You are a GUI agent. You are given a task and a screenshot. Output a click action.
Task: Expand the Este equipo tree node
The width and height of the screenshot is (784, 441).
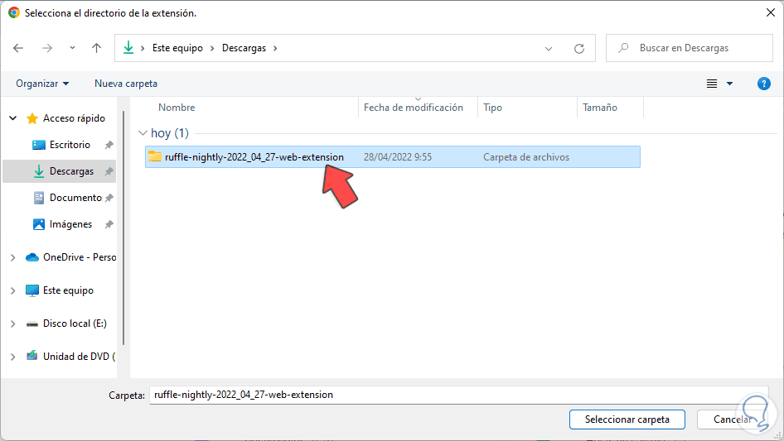click(x=13, y=290)
